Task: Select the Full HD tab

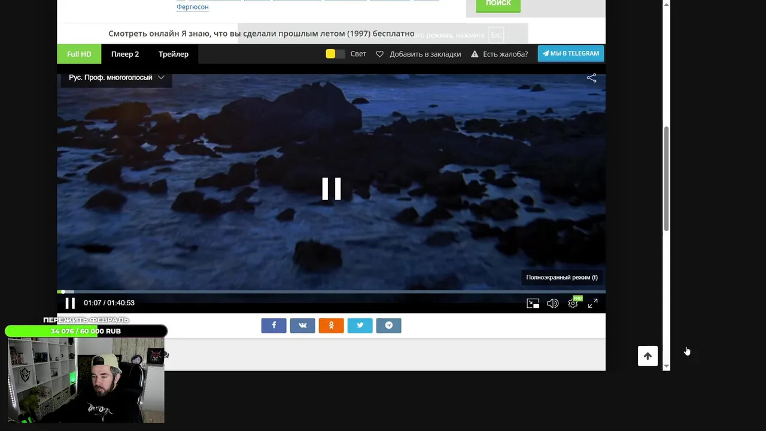Action: click(79, 54)
